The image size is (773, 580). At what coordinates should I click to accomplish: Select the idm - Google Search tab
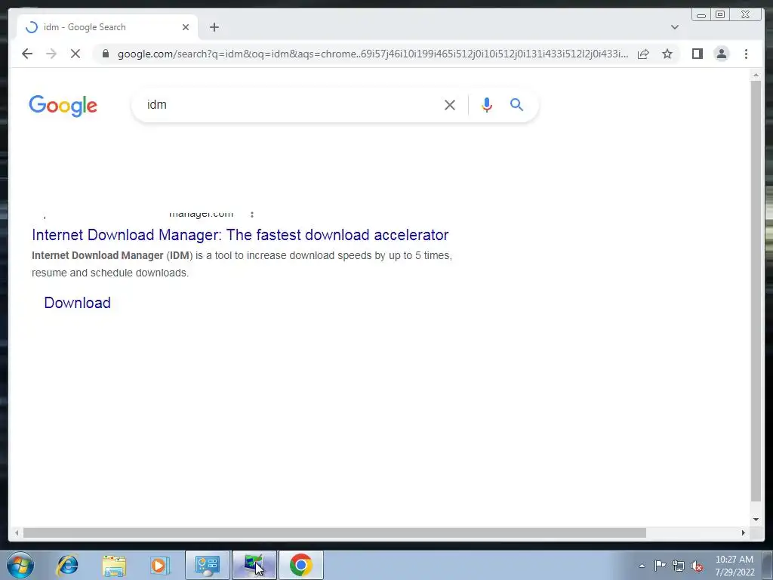coord(107,27)
